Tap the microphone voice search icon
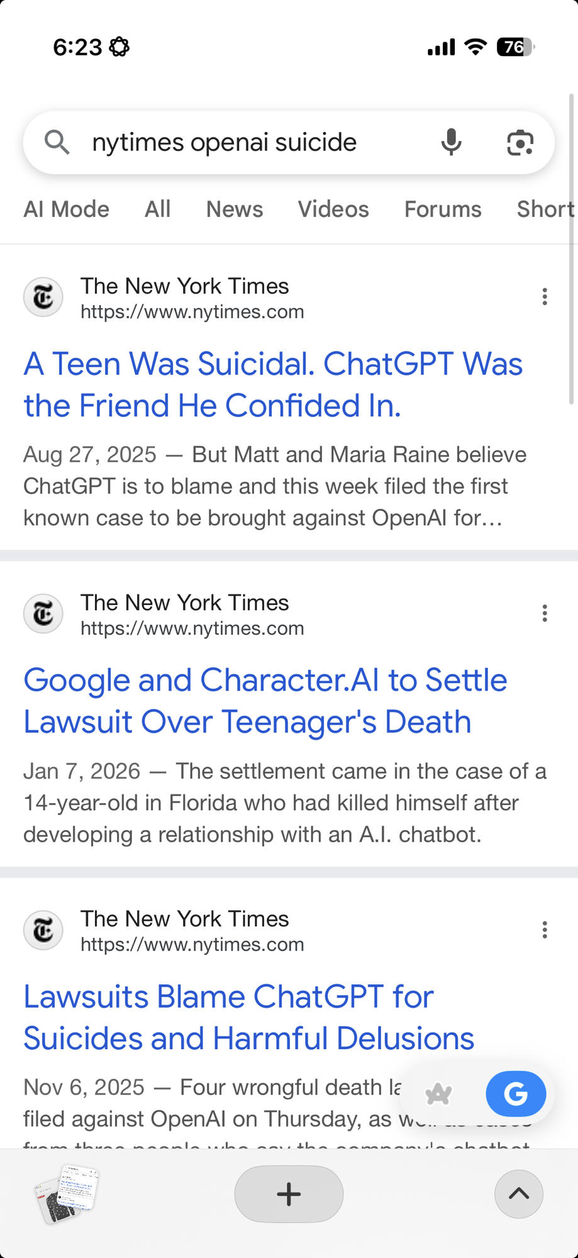The width and height of the screenshot is (578, 1258). click(x=451, y=143)
